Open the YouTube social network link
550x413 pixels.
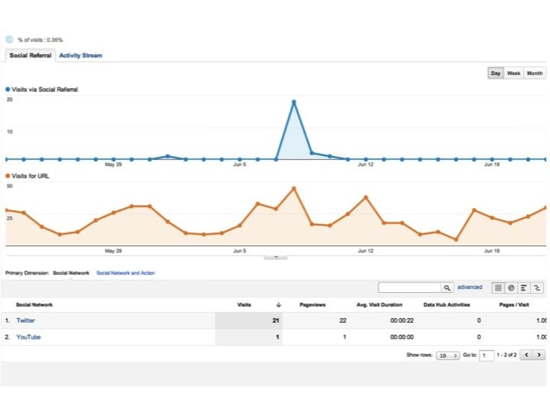coord(28,337)
